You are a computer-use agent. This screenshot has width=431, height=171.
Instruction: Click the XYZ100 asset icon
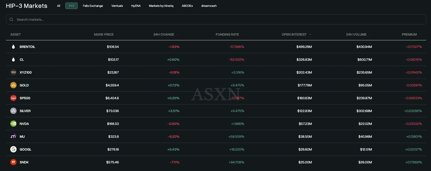click(x=13, y=73)
